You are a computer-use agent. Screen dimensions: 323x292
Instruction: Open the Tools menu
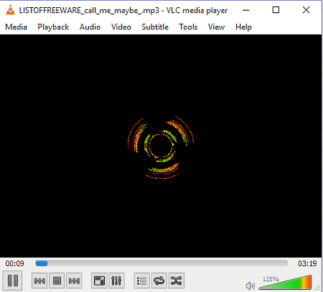[x=188, y=27]
